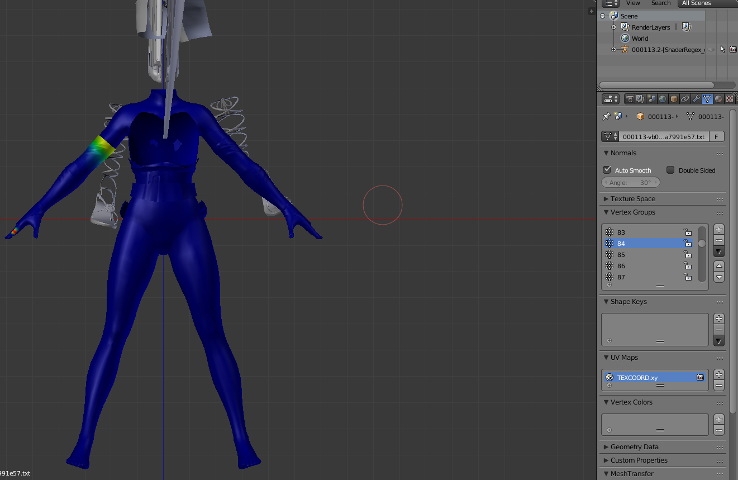The image size is (738, 480).
Task: Click the pin icon in properties breadcrumb
Action: 606,116
